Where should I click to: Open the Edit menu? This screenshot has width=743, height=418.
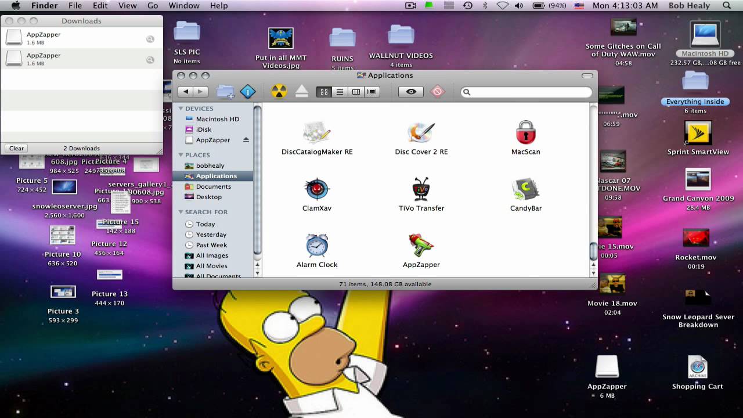point(100,5)
